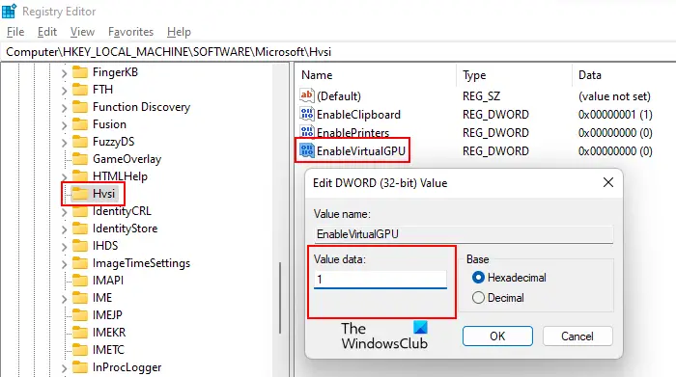
Task: Select the Hvsi key label
Action: [x=104, y=194]
